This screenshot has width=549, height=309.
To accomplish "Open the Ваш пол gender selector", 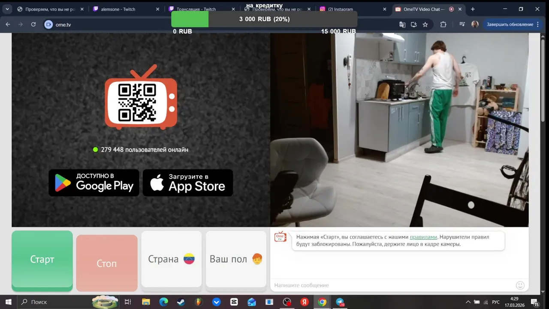I will point(236,259).
